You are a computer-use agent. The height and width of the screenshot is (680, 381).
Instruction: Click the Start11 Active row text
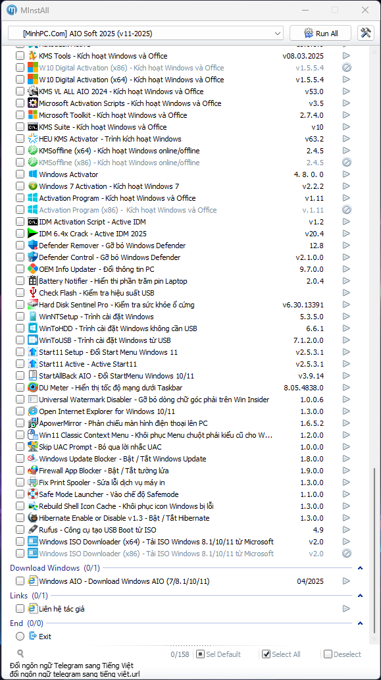pos(88,364)
